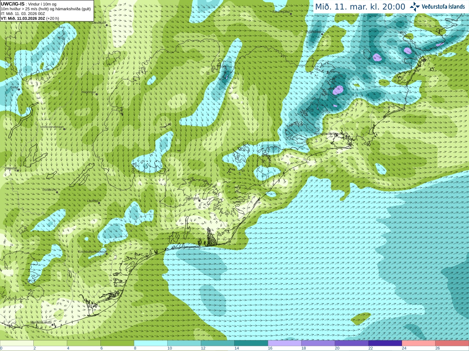Click the UWC/IG-IS model title
469x351 pixels.
click(x=13, y=4)
